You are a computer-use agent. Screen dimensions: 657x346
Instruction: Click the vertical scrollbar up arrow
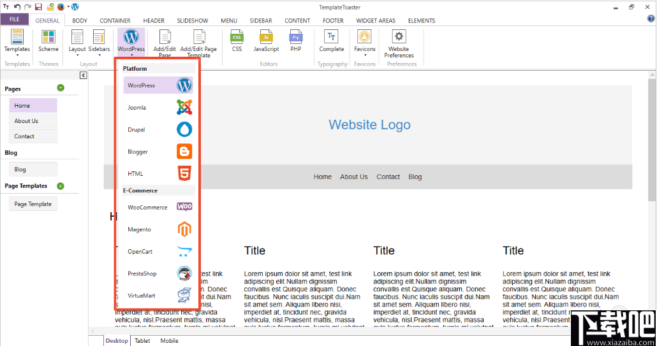point(653,75)
